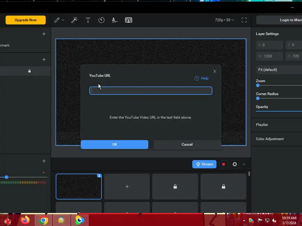This screenshot has width=302, height=226.
Task: Collapse the presets panel chevron
Action: click(244, 164)
